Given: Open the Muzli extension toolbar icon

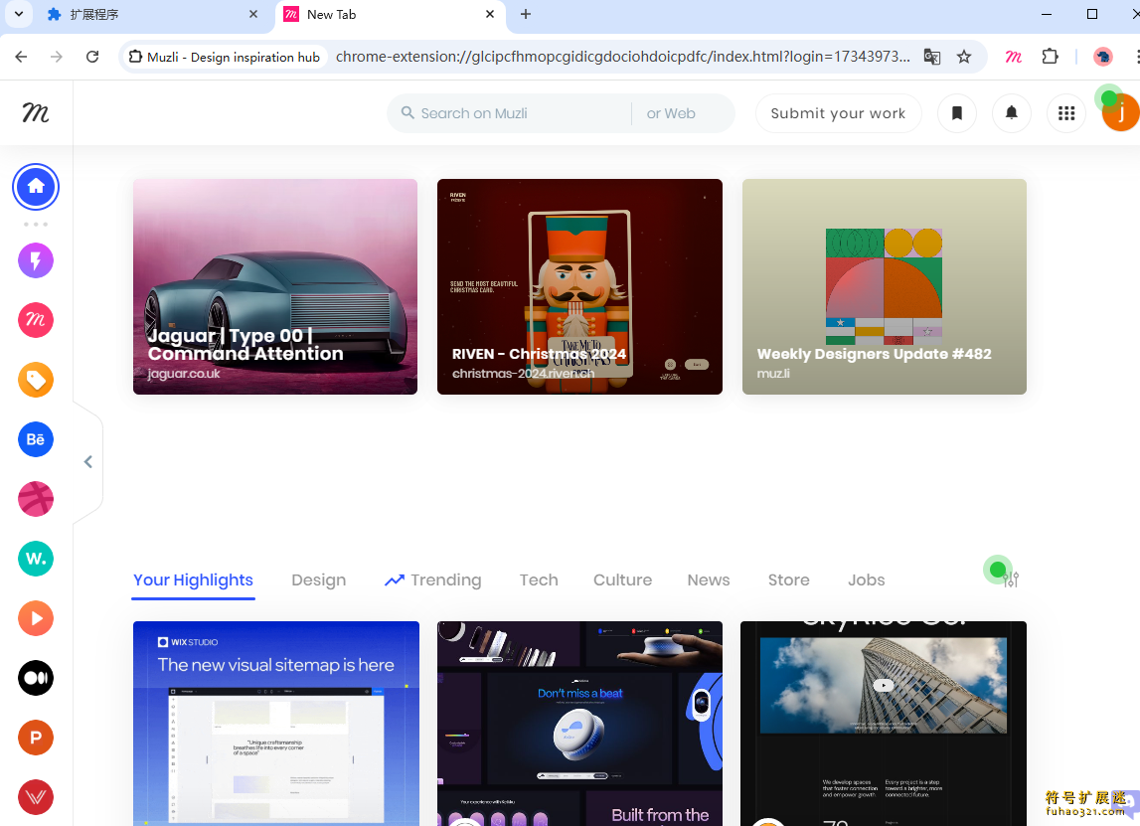Looking at the screenshot, I should click(x=1014, y=57).
